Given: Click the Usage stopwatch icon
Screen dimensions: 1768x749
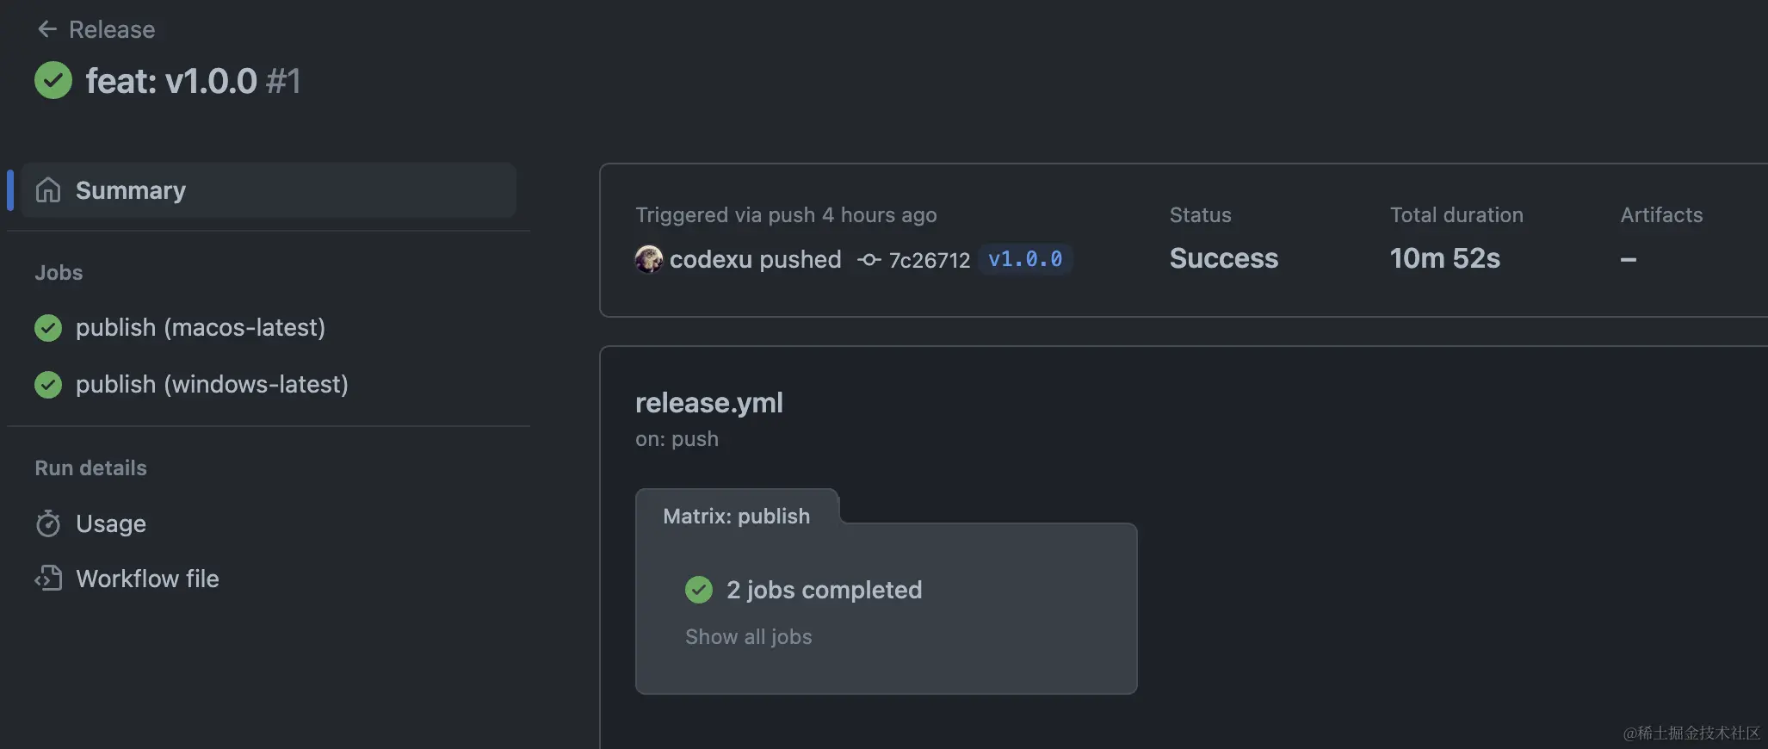Looking at the screenshot, I should [x=48, y=523].
